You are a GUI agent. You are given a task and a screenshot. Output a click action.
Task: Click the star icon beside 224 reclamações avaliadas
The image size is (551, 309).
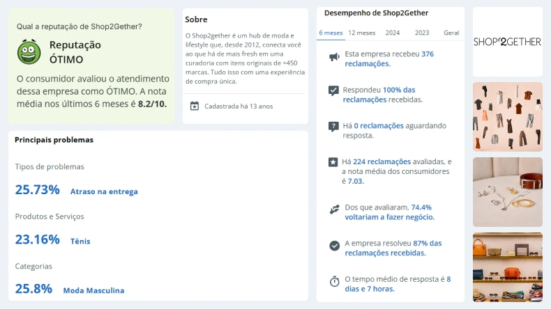[333, 162]
